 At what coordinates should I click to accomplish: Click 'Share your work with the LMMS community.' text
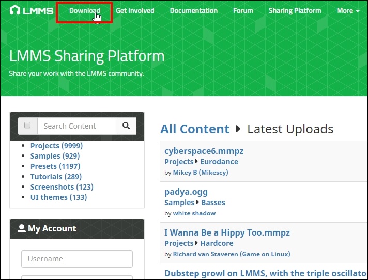tap(76, 74)
